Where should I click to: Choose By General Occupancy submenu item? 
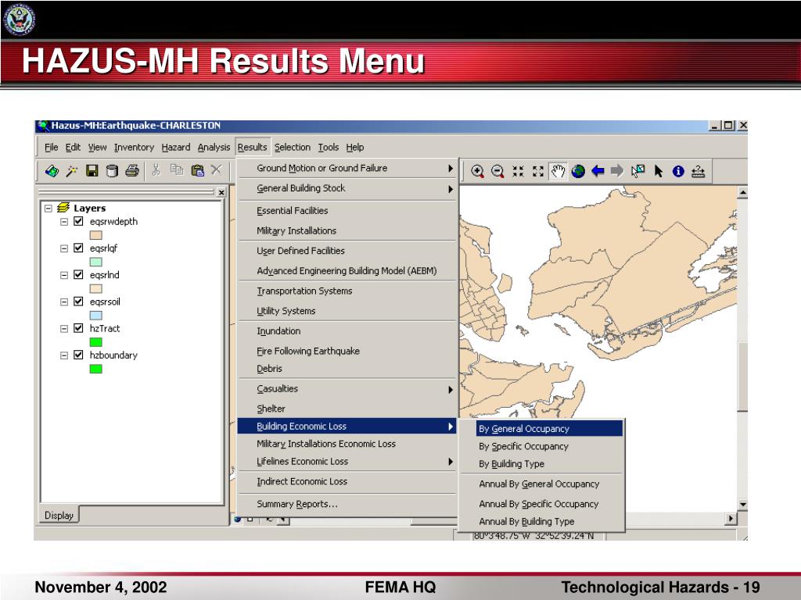coord(549,429)
